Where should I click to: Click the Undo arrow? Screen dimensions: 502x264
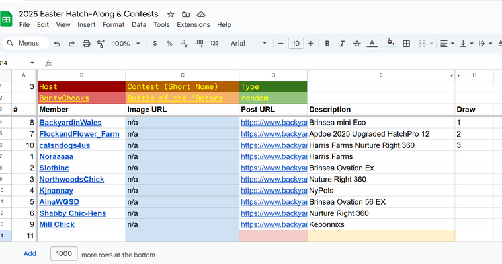click(x=57, y=44)
